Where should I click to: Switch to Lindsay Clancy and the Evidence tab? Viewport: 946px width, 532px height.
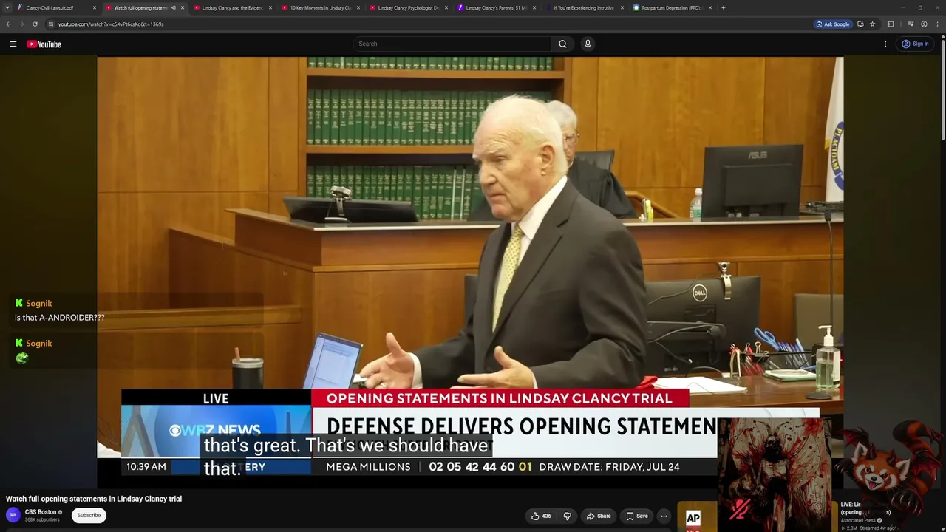(232, 8)
